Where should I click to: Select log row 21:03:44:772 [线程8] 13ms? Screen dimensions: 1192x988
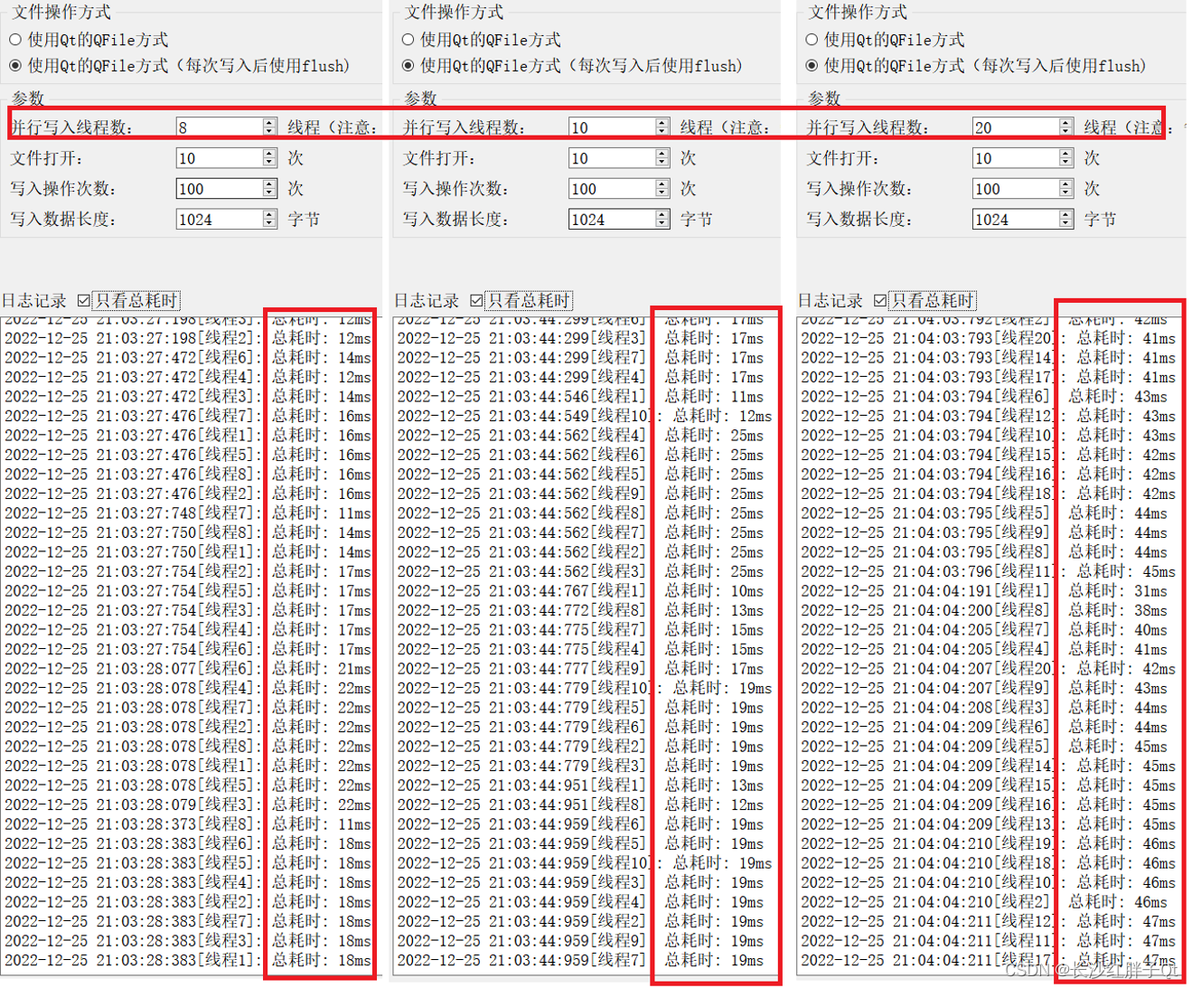click(581, 610)
